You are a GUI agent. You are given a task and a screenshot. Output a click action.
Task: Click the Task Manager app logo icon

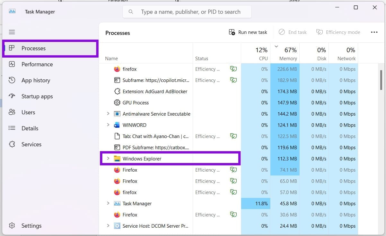(12, 11)
